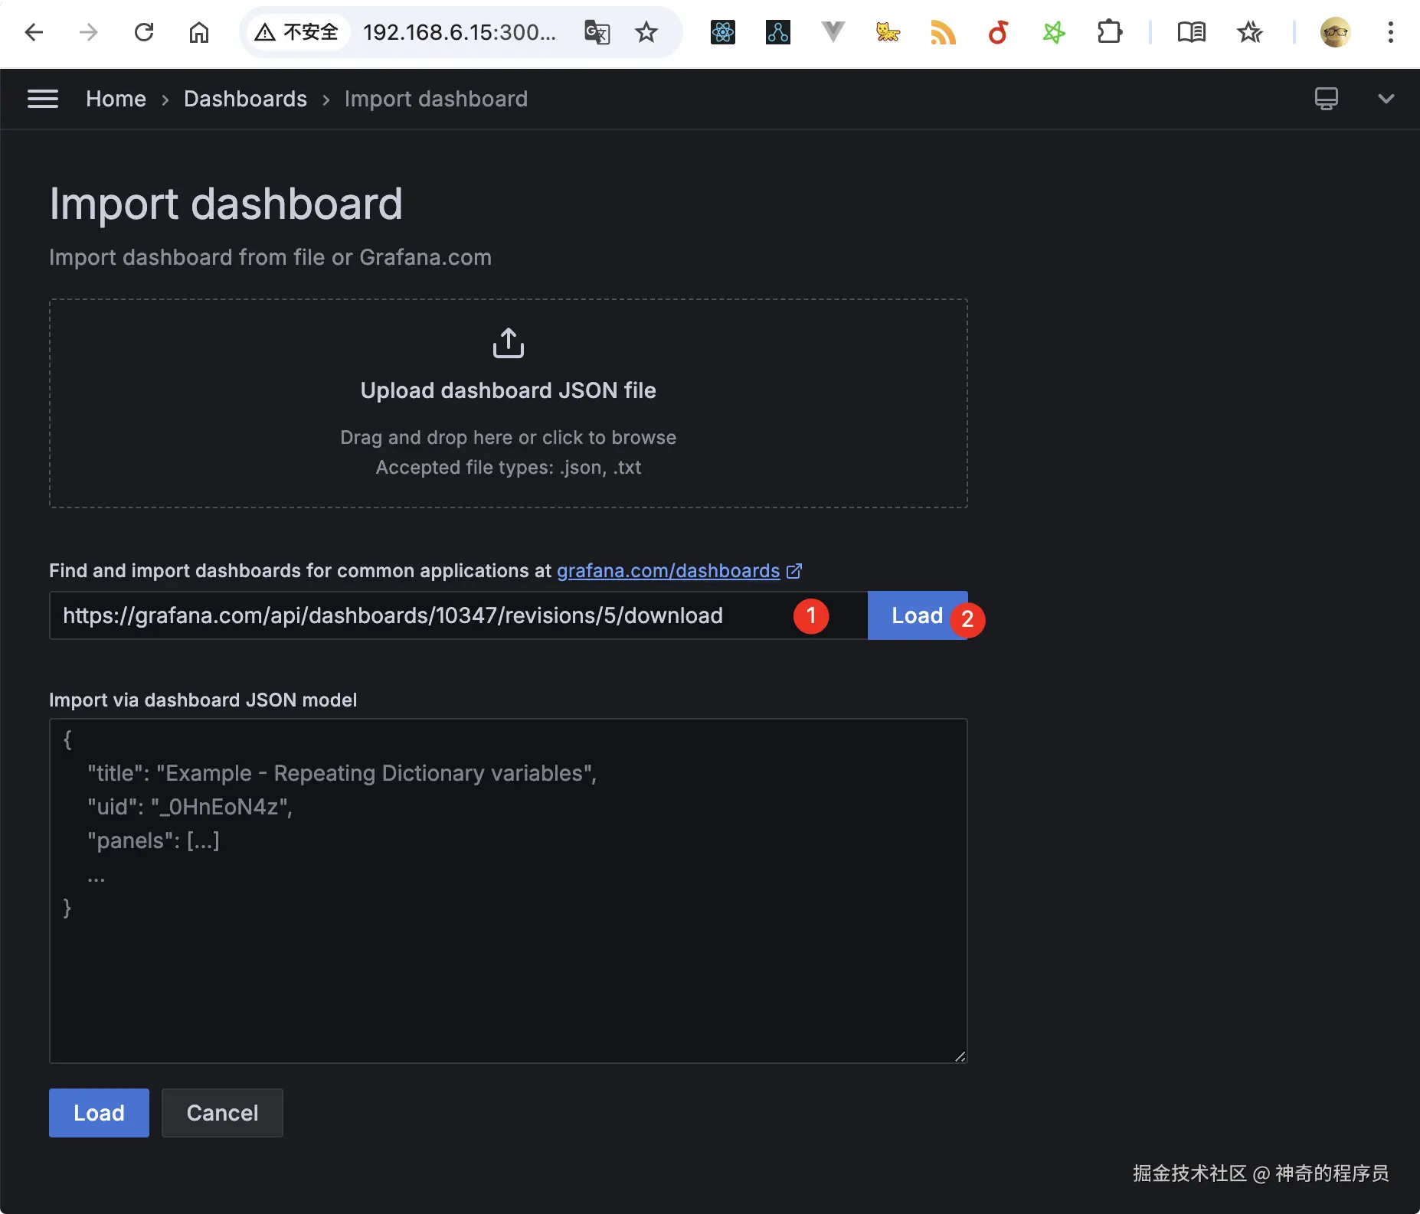Go to the Home breadcrumb
1420x1214 pixels.
tap(116, 99)
